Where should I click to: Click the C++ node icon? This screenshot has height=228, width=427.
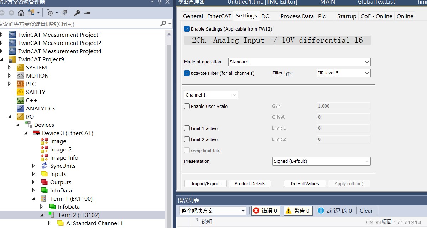[20, 100]
